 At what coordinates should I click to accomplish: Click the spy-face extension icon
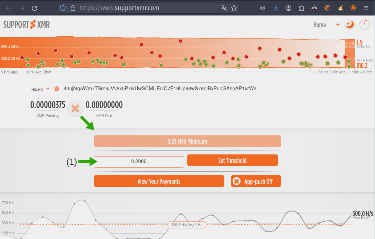pyautogui.click(x=314, y=8)
